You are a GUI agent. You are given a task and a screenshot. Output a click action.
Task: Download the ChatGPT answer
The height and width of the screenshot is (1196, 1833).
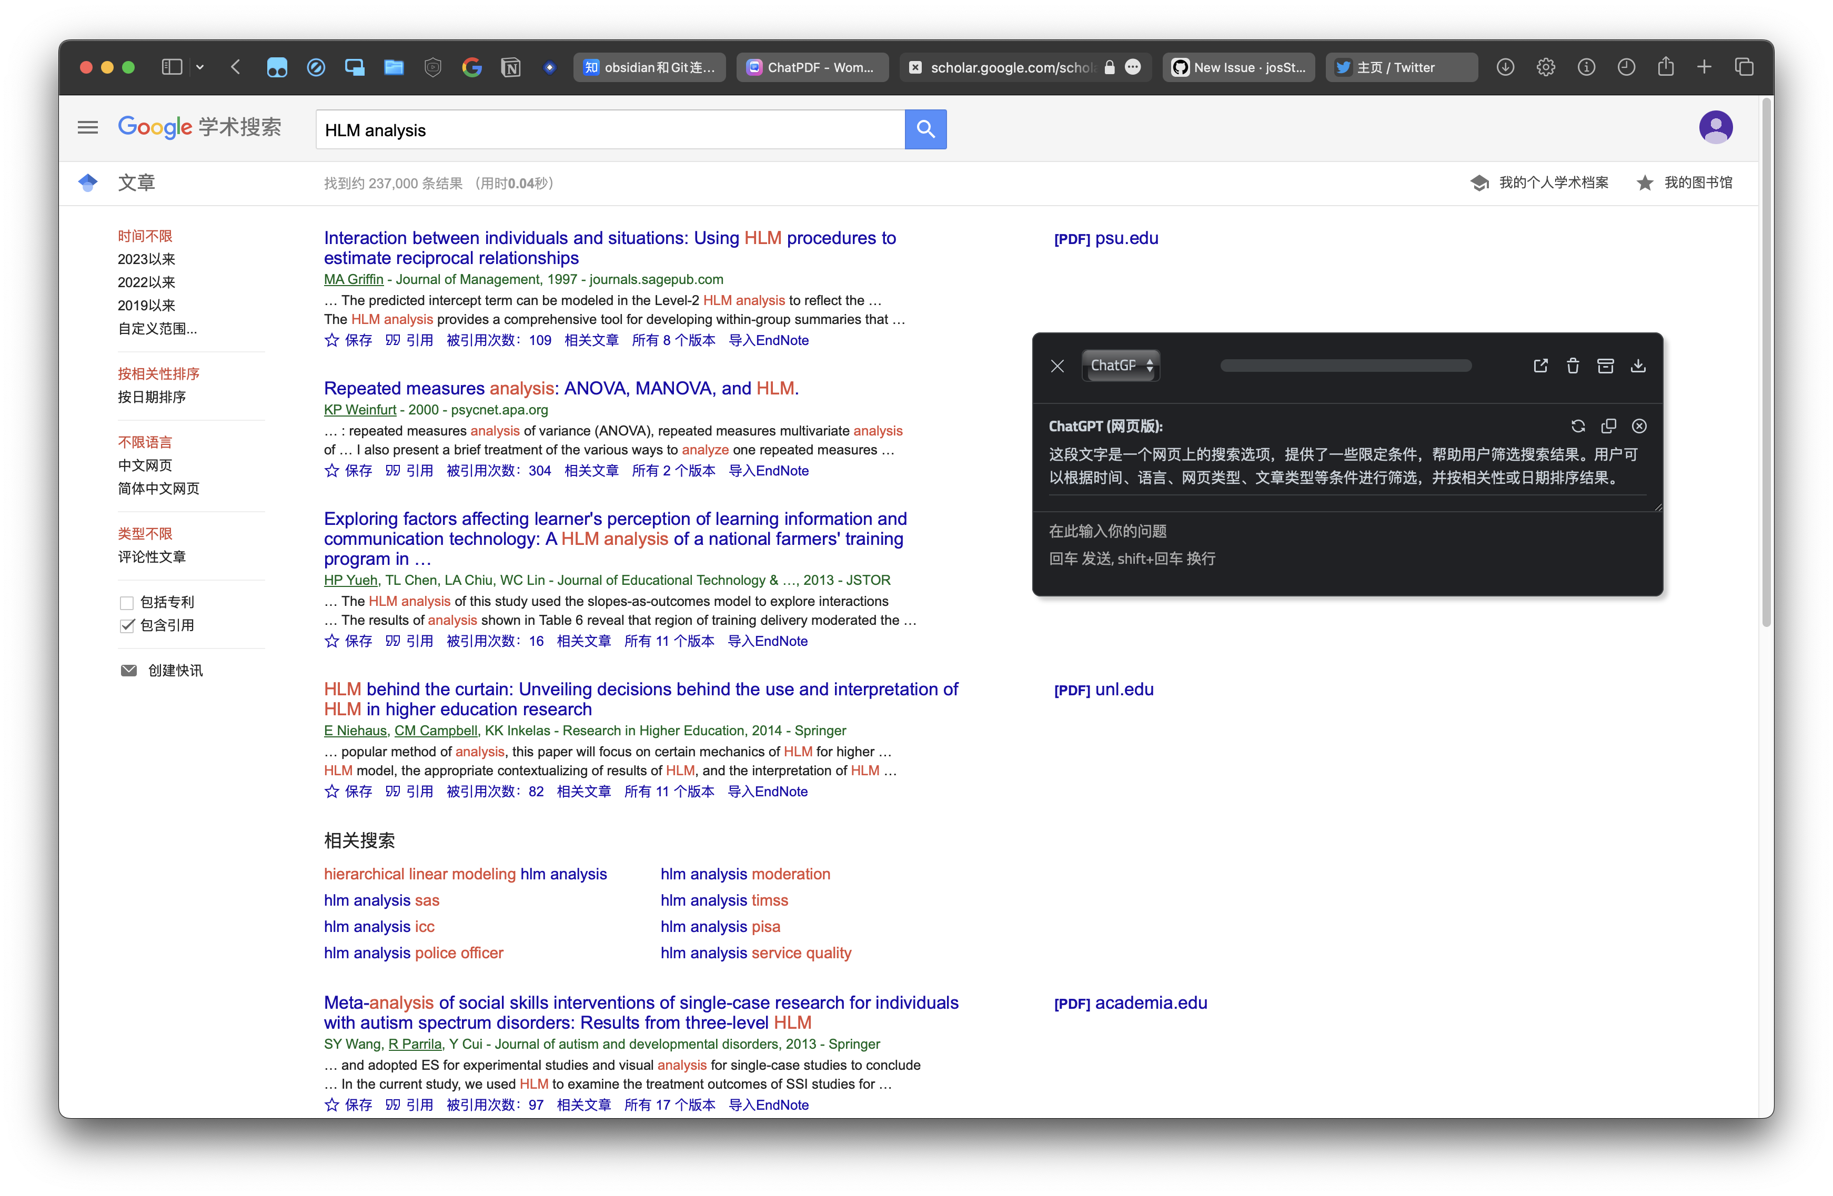coord(1638,366)
